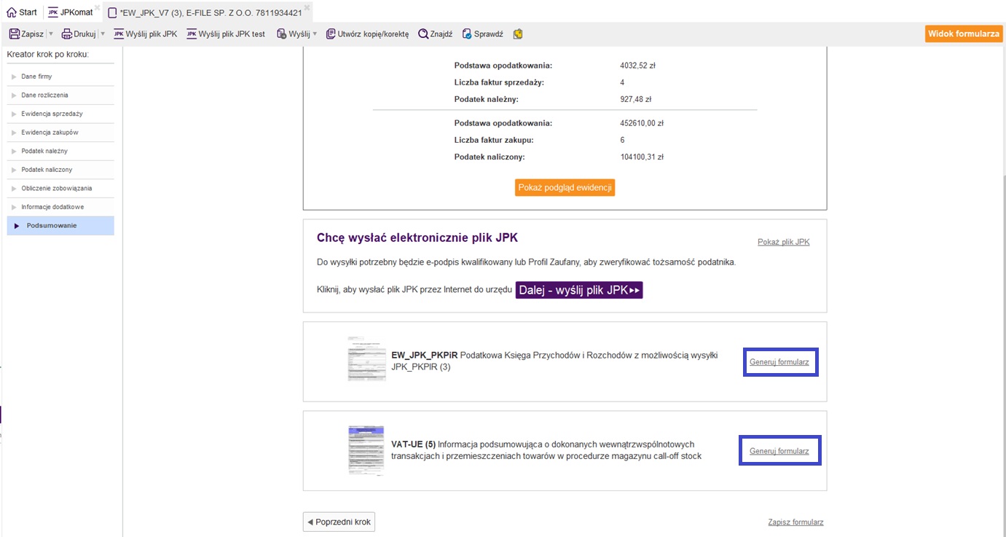Click Wyślij plik JPK toolbar button
Viewport: 1006px width, 537px height.
[x=146, y=34]
